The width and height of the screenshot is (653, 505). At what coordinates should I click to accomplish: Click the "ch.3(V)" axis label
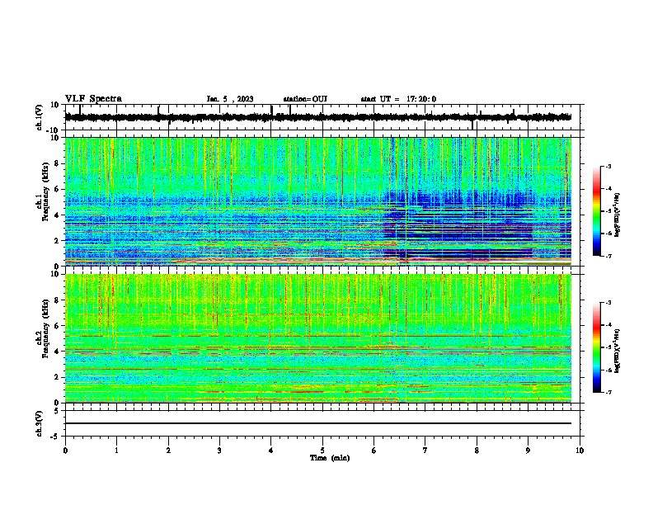40,423
